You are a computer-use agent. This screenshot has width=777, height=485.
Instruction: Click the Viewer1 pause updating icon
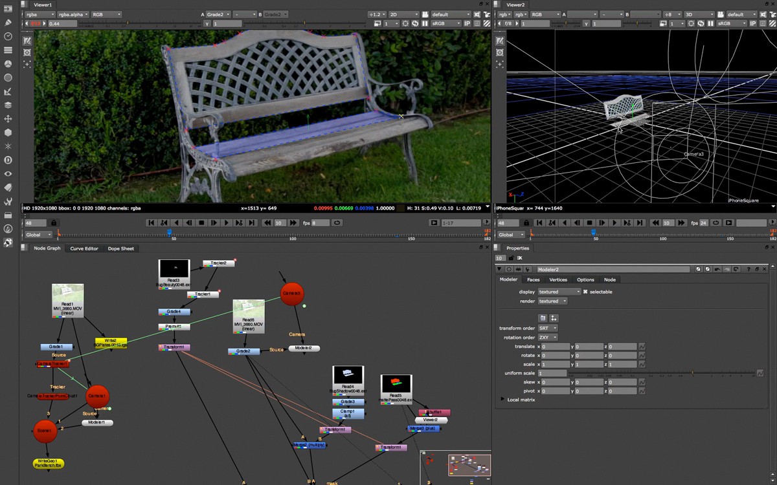tap(425, 23)
